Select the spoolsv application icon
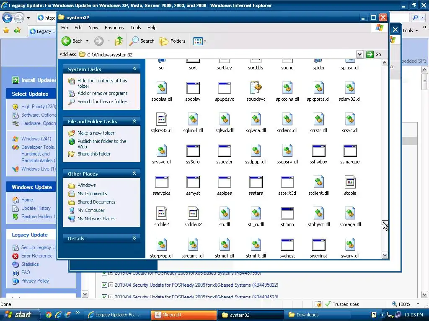 [x=193, y=88]
